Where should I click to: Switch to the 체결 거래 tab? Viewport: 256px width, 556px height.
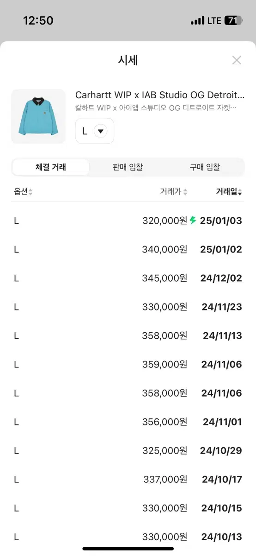click(51, 167)
